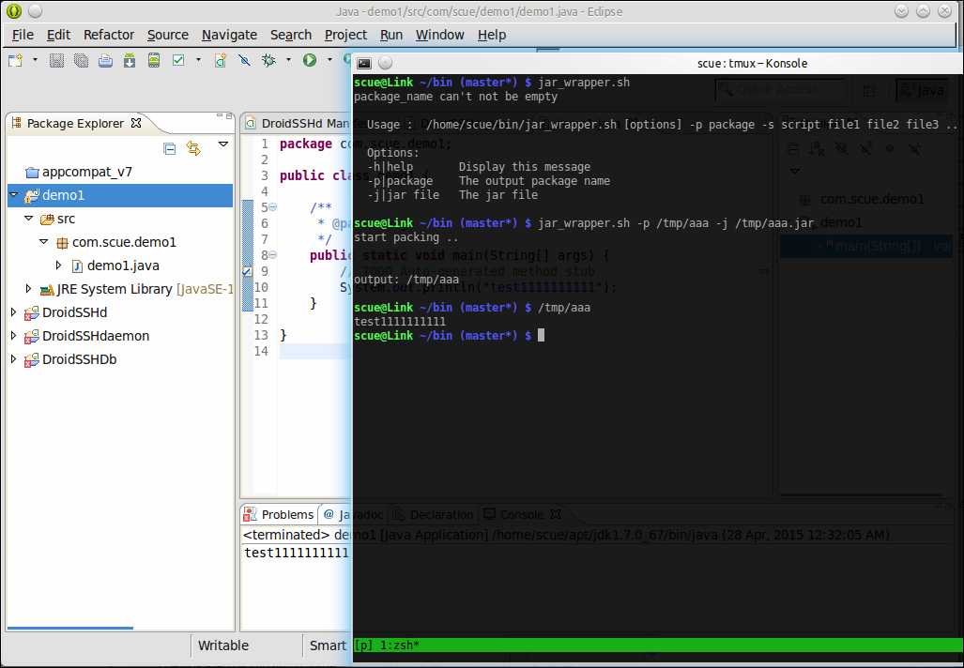
Task: Select the demo1 project row
Action: 120,195
